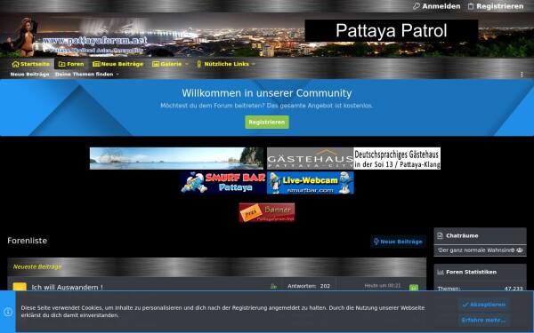
Task: Click the Heute um 00:21 timestamp
Action: pyautogui.click(x=383, y=286)
